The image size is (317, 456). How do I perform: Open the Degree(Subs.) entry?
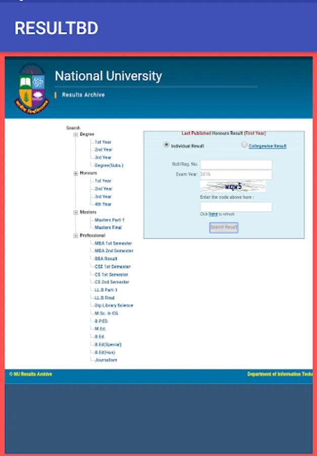coord(109,165)
